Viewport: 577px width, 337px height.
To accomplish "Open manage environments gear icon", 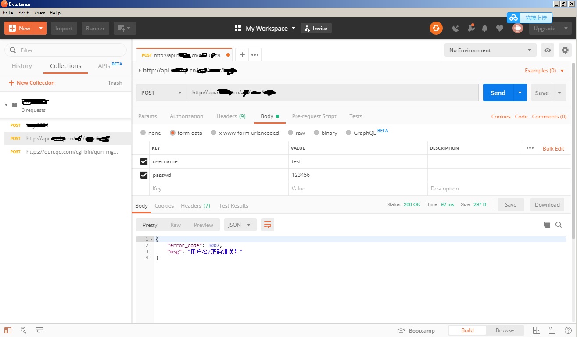I will coord(565,50).
